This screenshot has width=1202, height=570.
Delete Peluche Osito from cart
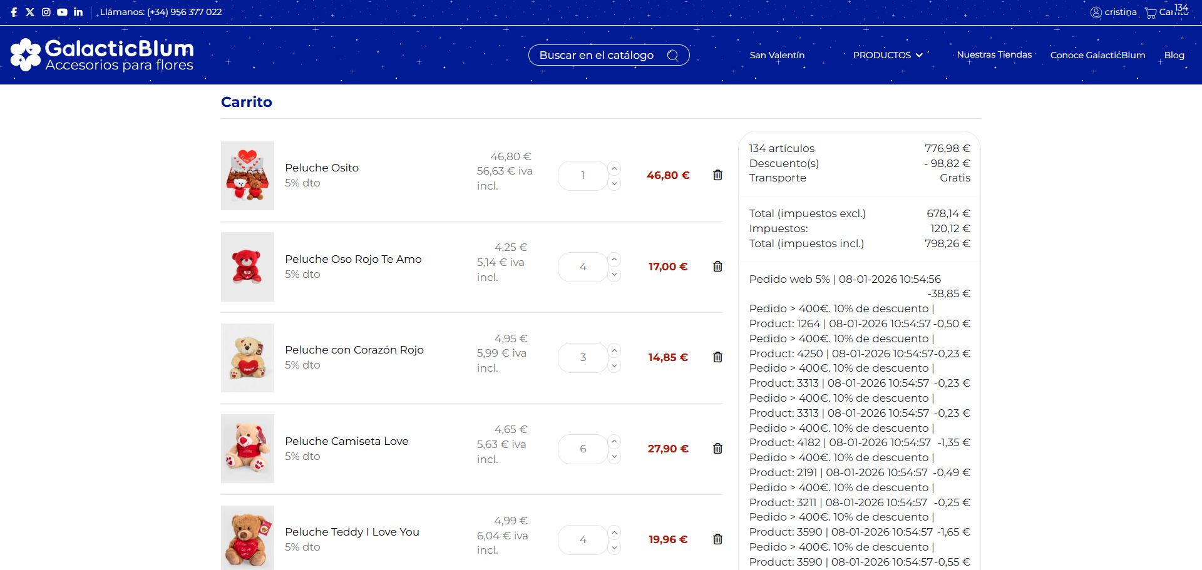pos(717,175)
